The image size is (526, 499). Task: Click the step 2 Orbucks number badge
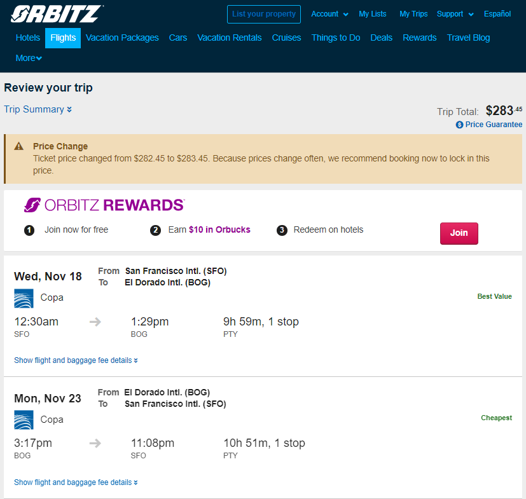(155, 230)
